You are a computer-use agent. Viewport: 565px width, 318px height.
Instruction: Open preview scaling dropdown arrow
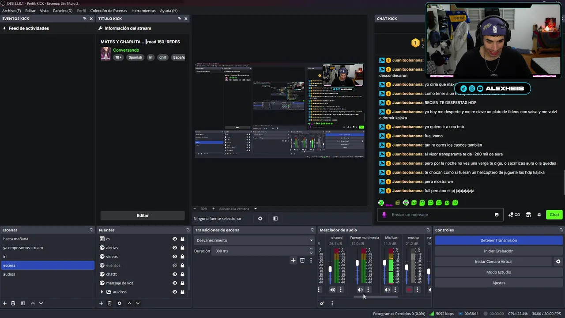[x=255, y=208]
